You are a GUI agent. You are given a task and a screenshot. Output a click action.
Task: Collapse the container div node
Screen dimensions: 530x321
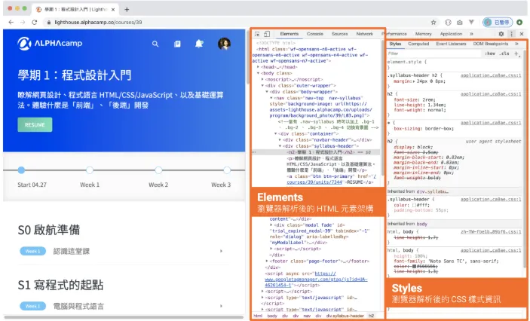[275, 134]
